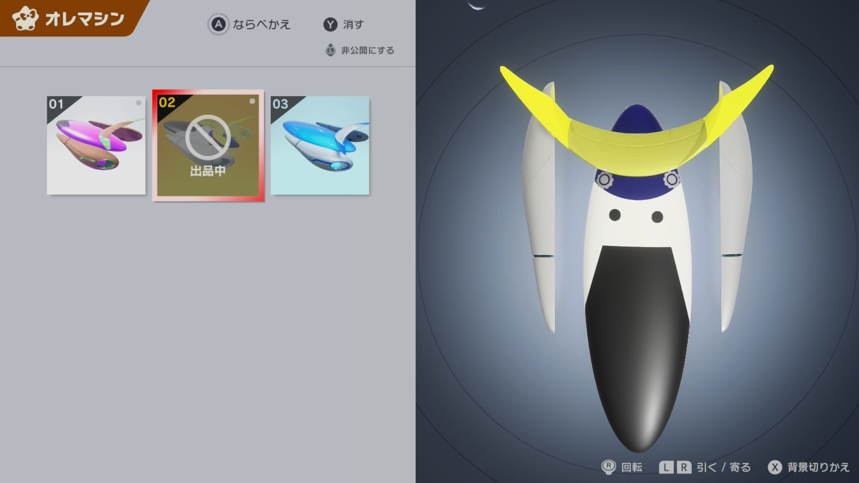Click the stick icon beside 非公開にする

pyautogui.click(x=330, y=50)
